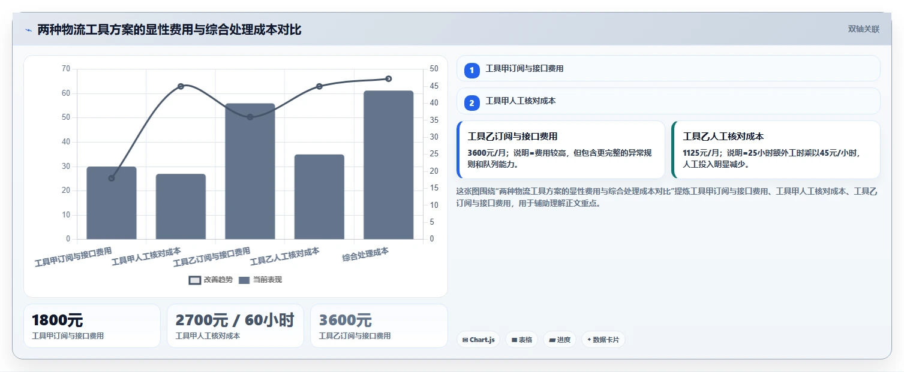Select the 工具甲人工核对成本 list row
The height and width of the screenshot is (372, 904).
(668, 101)
